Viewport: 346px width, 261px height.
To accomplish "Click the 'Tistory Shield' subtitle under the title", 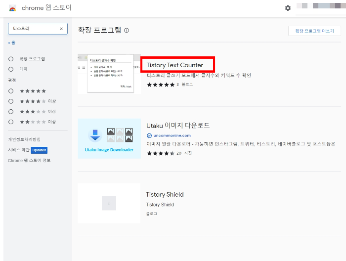I will [x=160, y=205].
